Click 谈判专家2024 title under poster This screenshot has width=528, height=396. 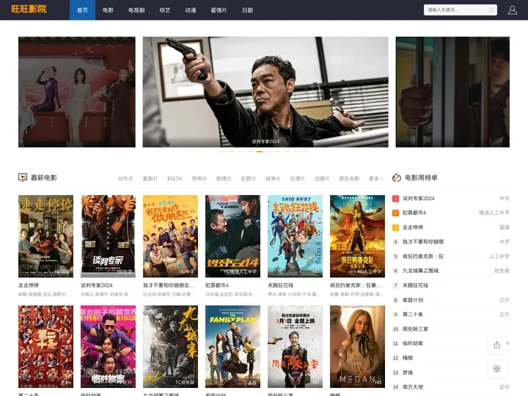click(97, 285)
